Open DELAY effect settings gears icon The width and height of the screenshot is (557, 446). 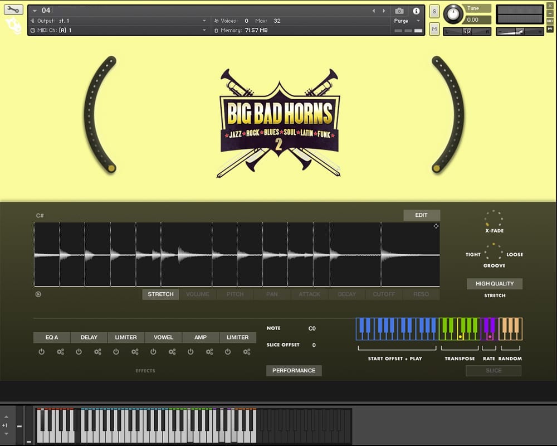[x=97, y=352]
